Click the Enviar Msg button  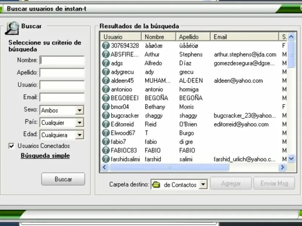point(274,183)
